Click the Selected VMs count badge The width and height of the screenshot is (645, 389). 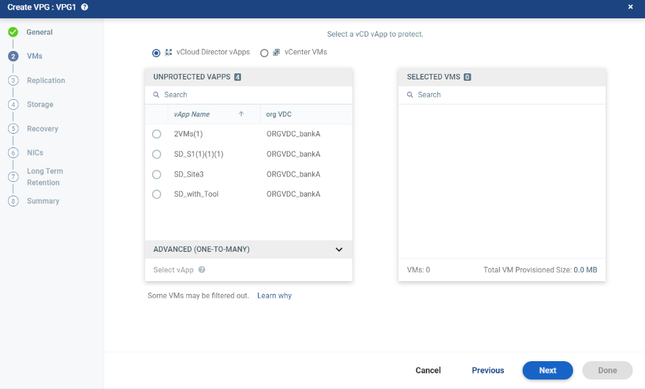(x=467, y=77)
